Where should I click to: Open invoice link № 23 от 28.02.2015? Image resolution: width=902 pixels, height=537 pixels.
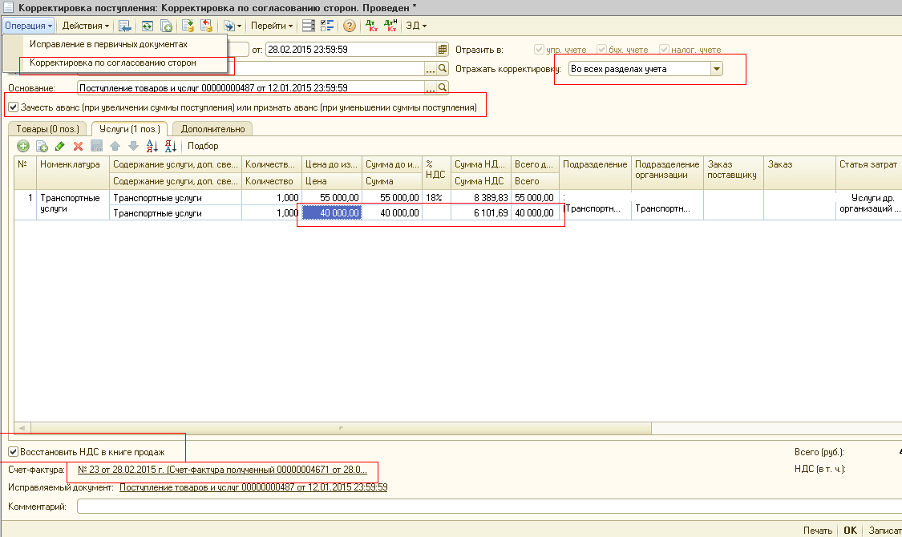click(222, 470)
